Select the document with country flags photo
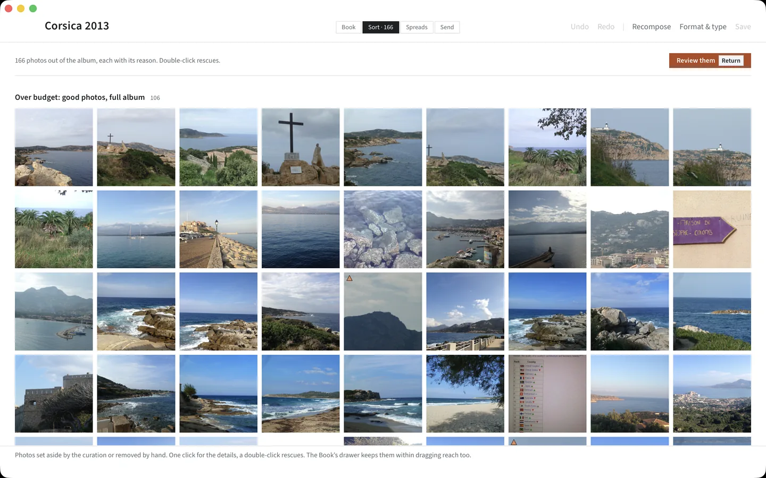Screen dimensions: 766x478 click(x=547, y=394)
